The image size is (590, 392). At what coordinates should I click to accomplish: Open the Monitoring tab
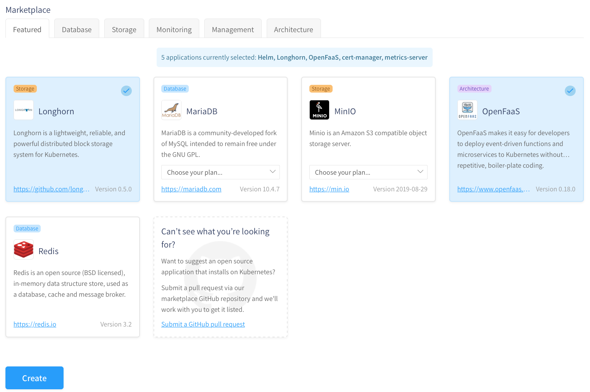coord(174,29)
